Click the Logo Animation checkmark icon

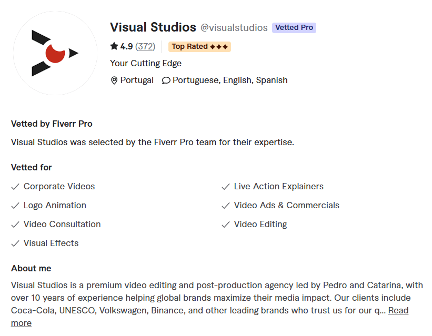click(15, 206)
